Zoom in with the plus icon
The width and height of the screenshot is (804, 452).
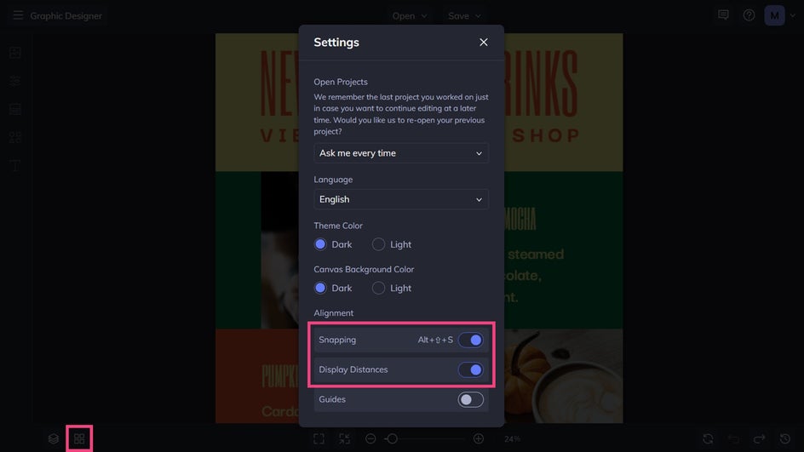[x=479, y=438]
